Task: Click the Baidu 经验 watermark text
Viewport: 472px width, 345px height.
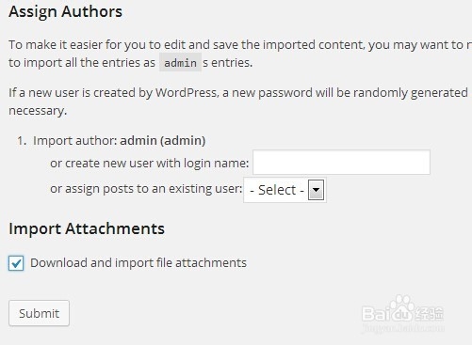Action: click(402, 314)
